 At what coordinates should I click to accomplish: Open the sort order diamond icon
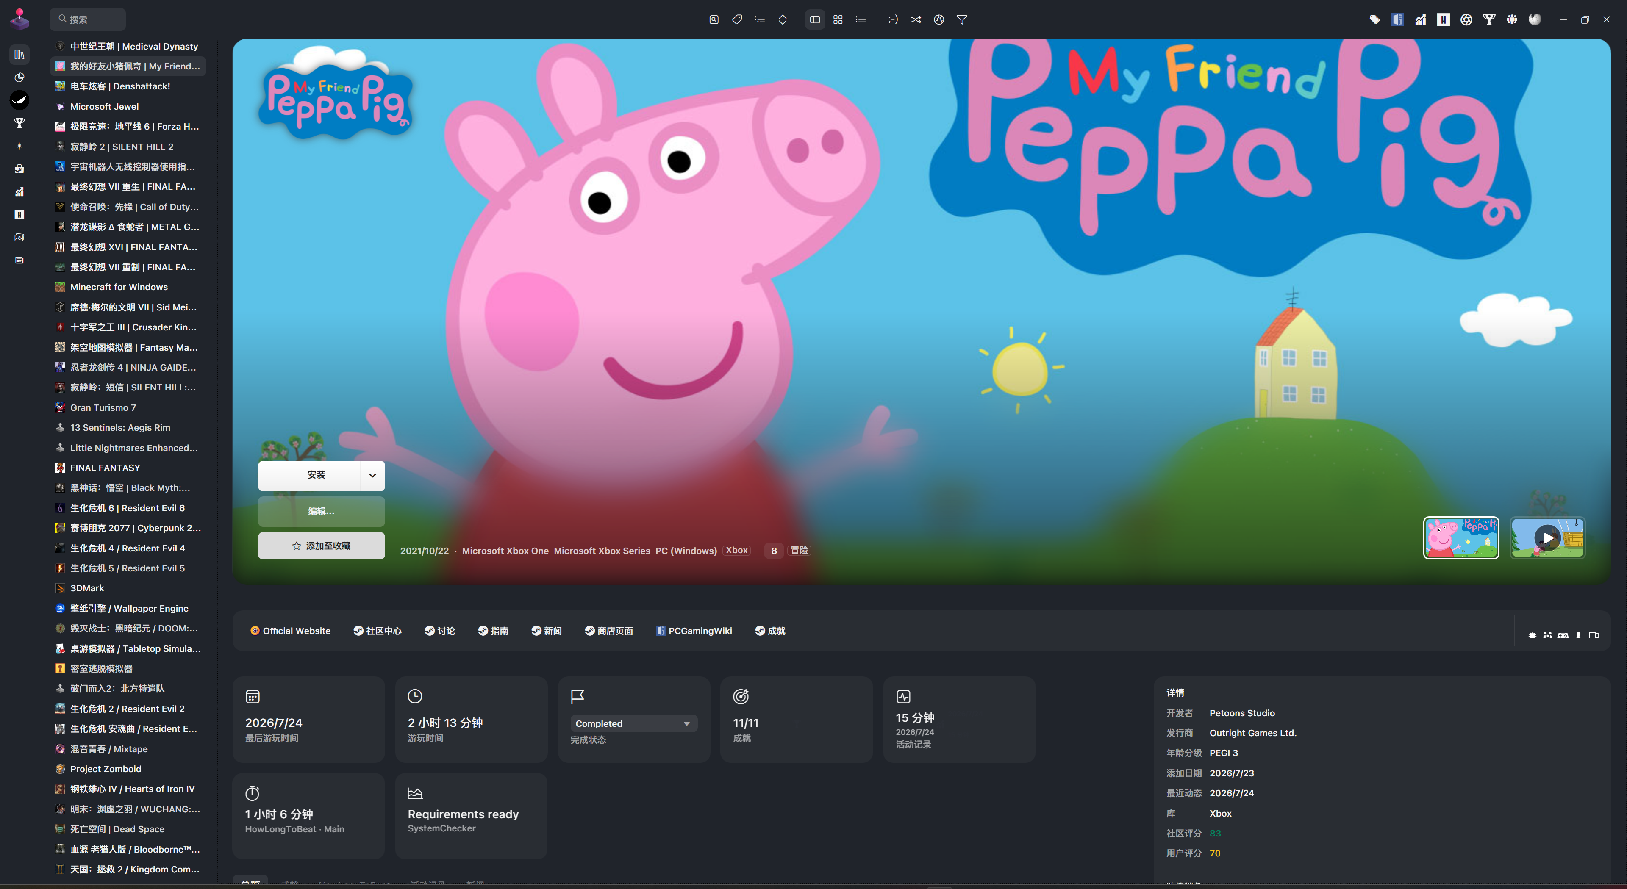point(783,19)
